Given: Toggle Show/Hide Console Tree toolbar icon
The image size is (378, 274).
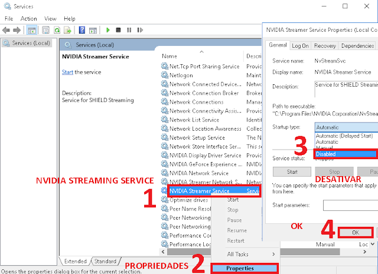Looking at the screenshot, I should click(31, 30).
